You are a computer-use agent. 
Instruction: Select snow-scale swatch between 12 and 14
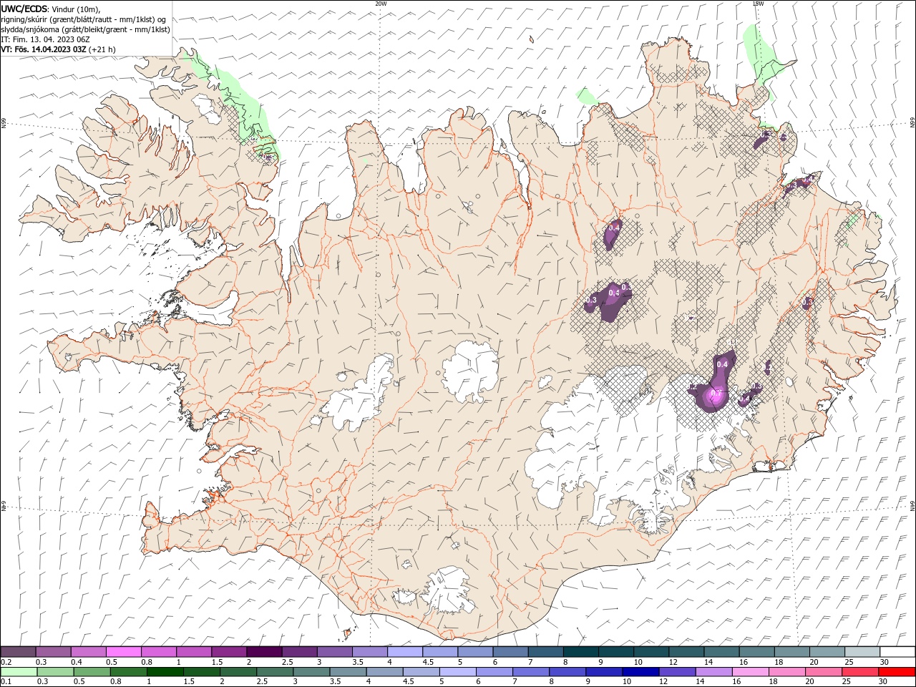coord(686,652)
